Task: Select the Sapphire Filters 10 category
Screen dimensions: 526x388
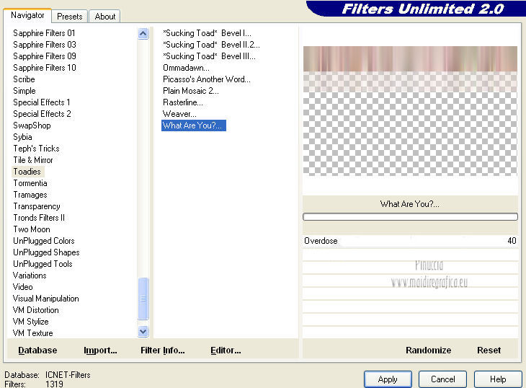Action: click(45, 68)
